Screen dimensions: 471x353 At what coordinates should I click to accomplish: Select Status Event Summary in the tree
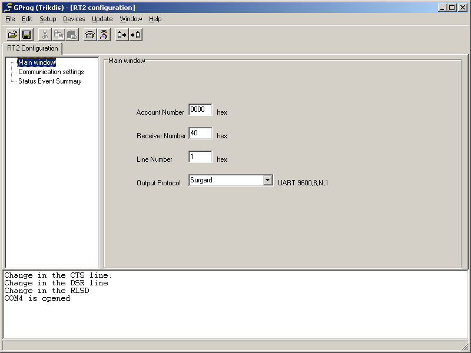coord(50,81)
